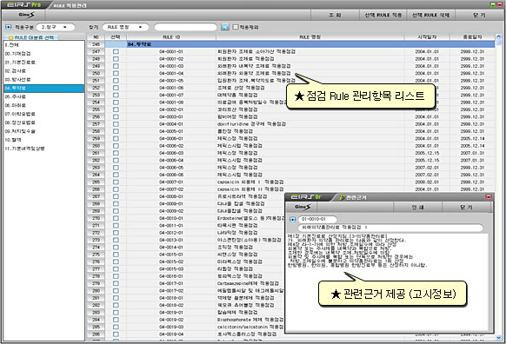Viewport: 506px width, 344px height.
Task: Select the 02.검사료 category
Action: click(43, 71)
